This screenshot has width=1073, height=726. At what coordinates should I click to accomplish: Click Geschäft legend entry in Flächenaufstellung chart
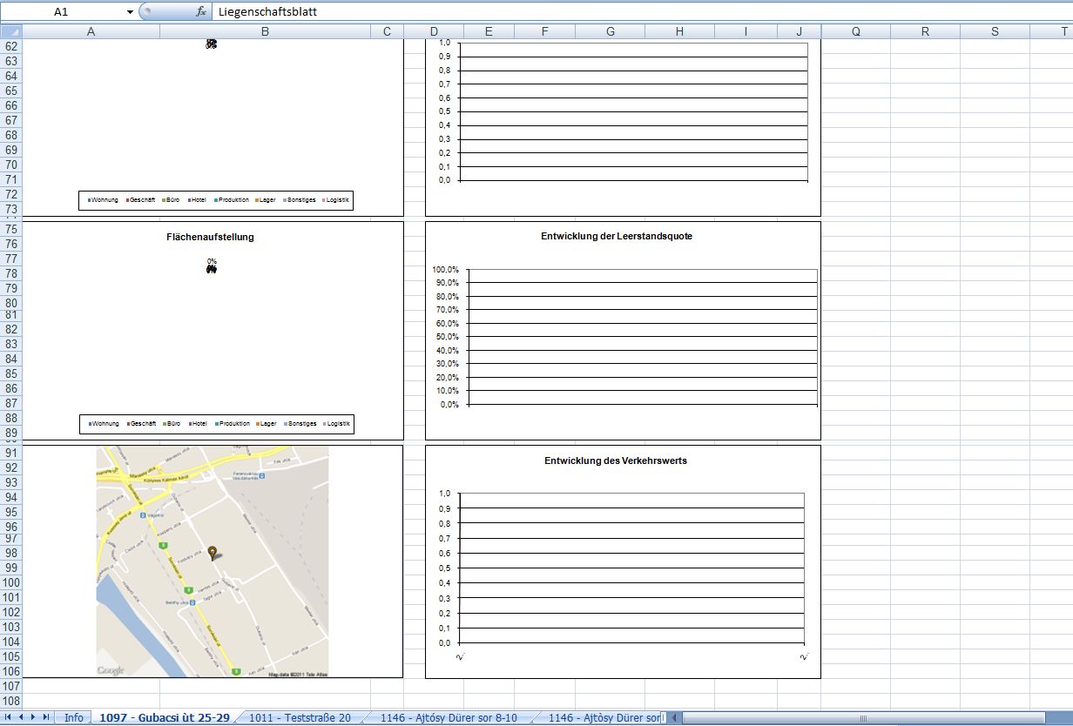[141, 424]
